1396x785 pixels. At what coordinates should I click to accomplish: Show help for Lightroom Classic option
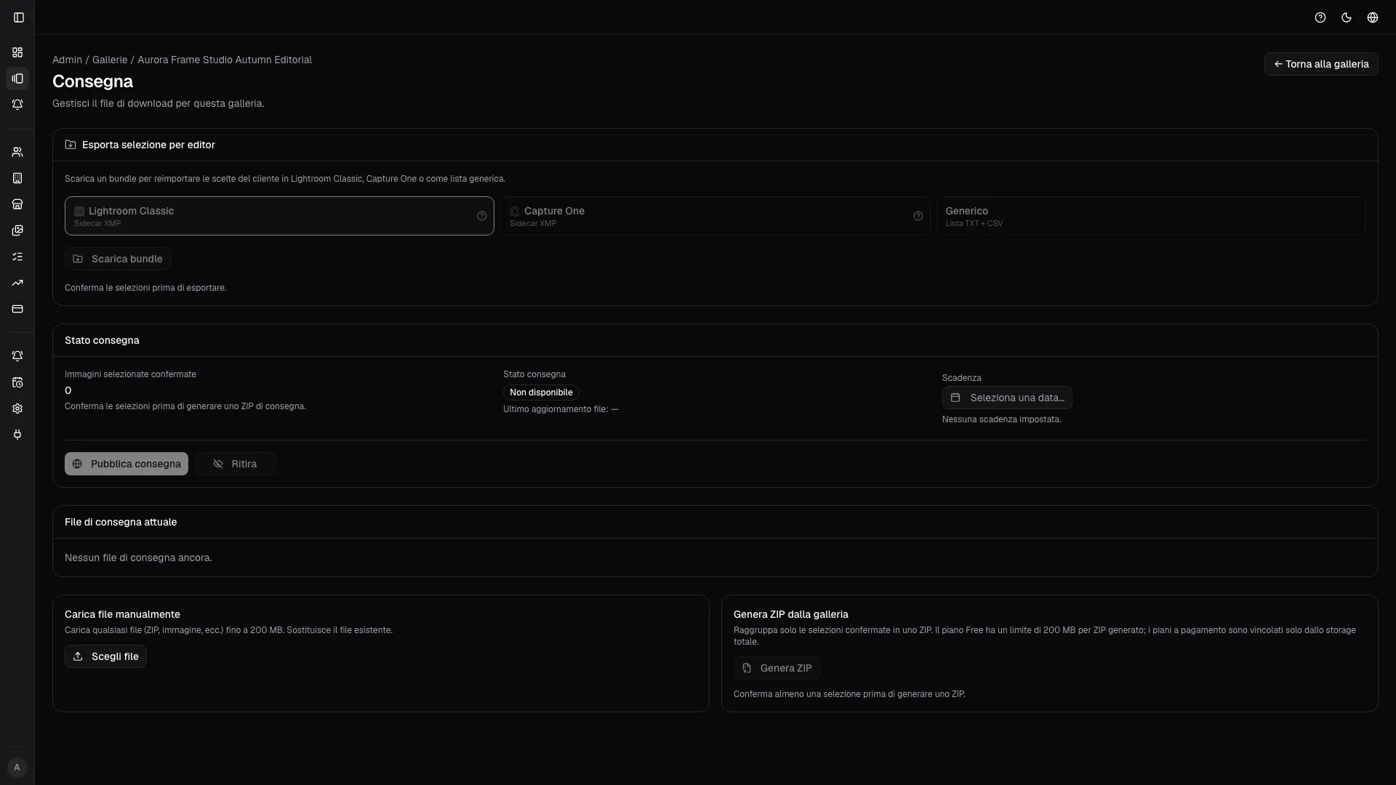tap(482, 216)
